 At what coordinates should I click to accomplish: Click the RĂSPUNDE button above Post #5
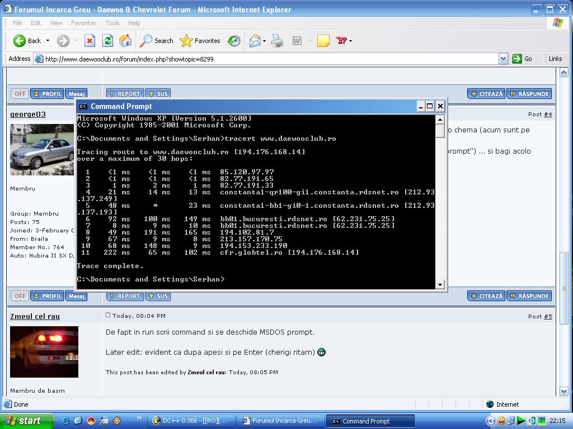[529, 296]
